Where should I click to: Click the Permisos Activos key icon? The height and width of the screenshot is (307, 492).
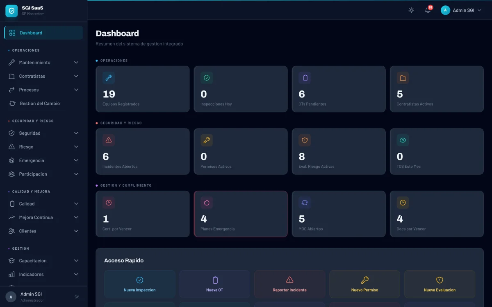tap(207, 140)
